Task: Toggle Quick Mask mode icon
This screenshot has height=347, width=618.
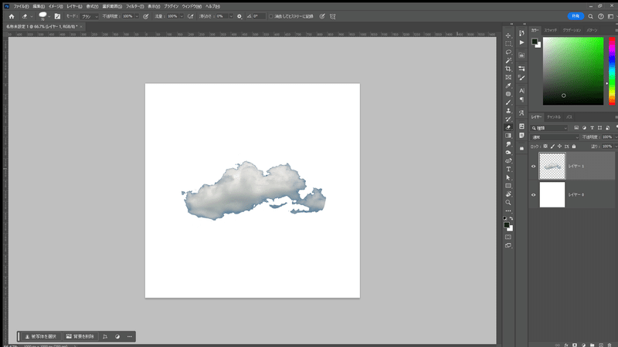Action: tap(508, 237)
